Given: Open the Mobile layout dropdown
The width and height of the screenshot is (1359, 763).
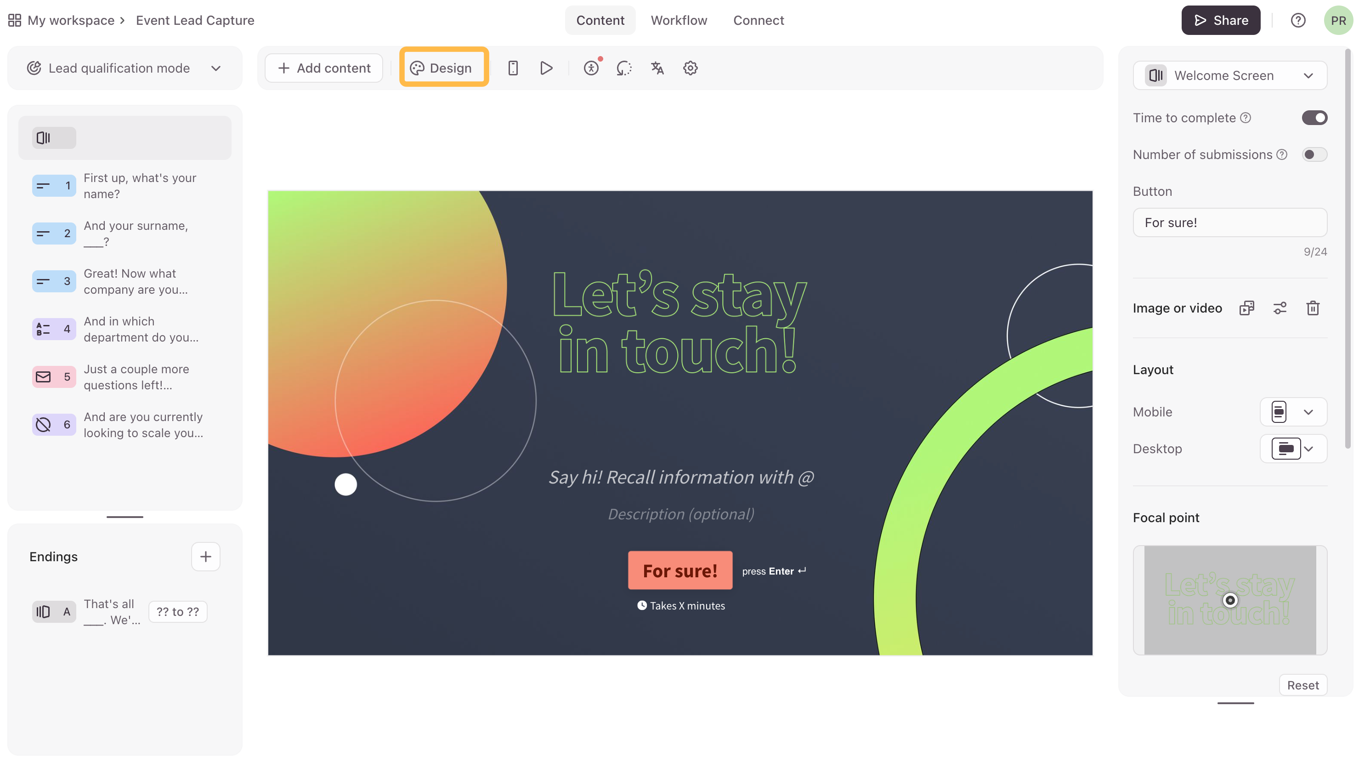Looking at the screenshot, I should click(x=1294, y=411).
